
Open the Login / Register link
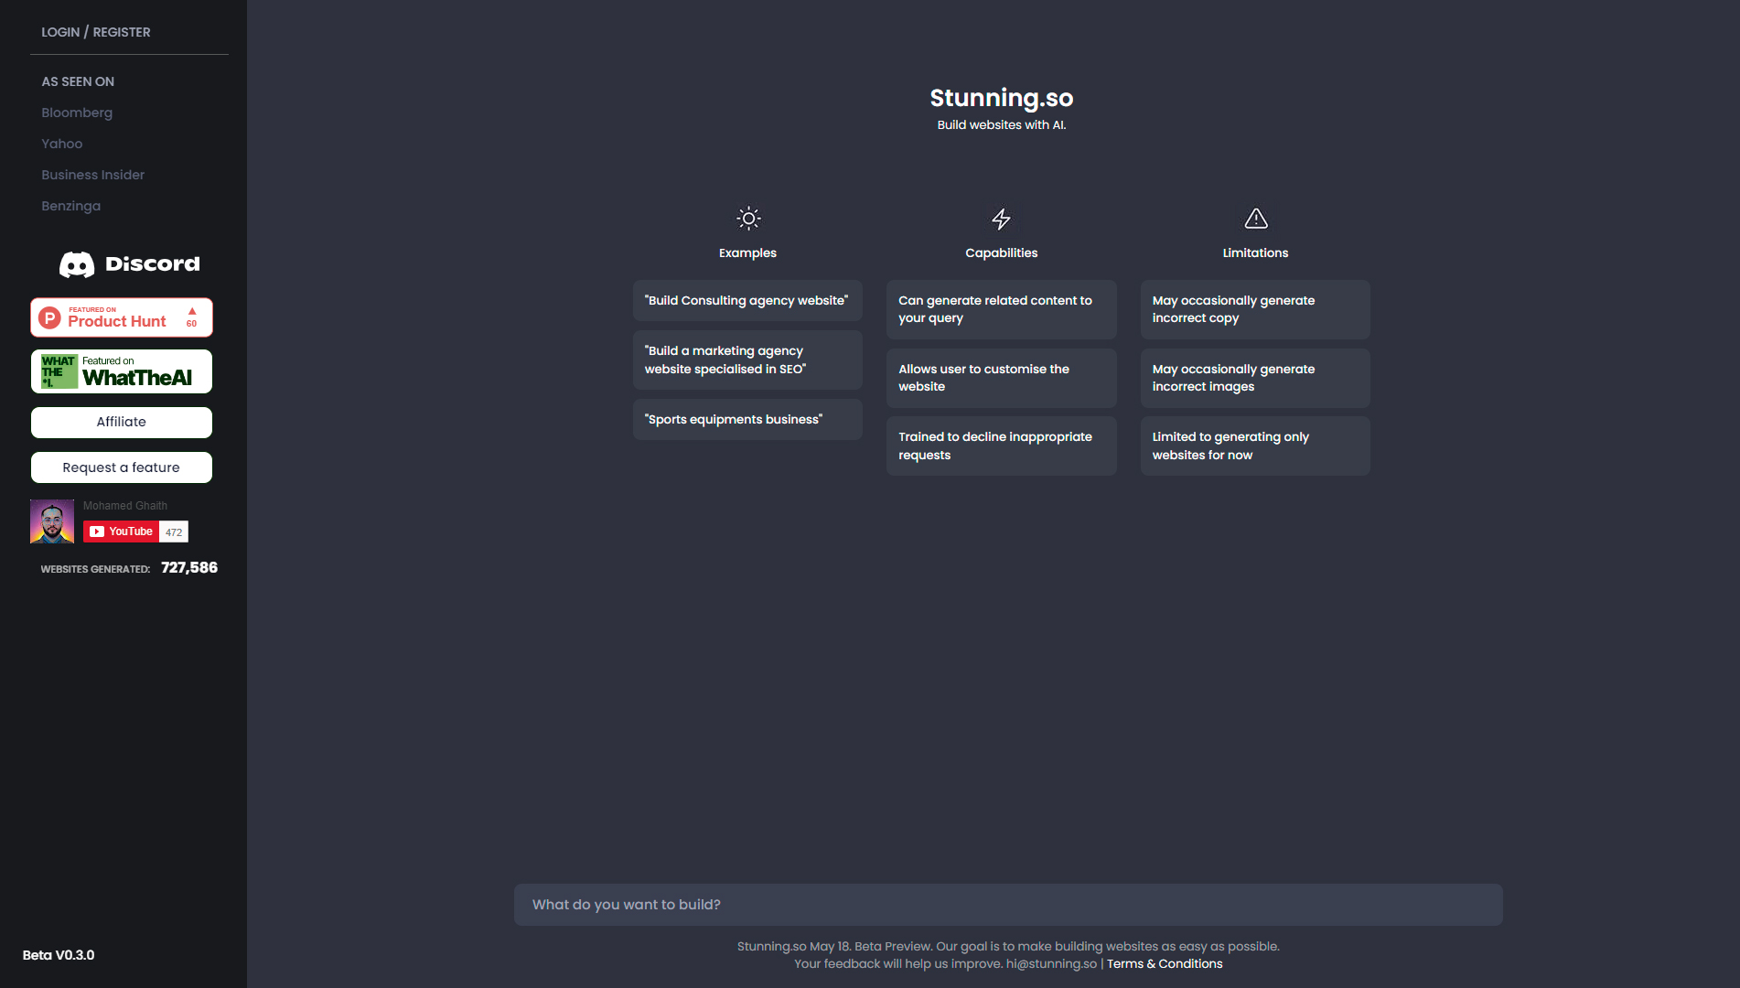tap(96, 32)
